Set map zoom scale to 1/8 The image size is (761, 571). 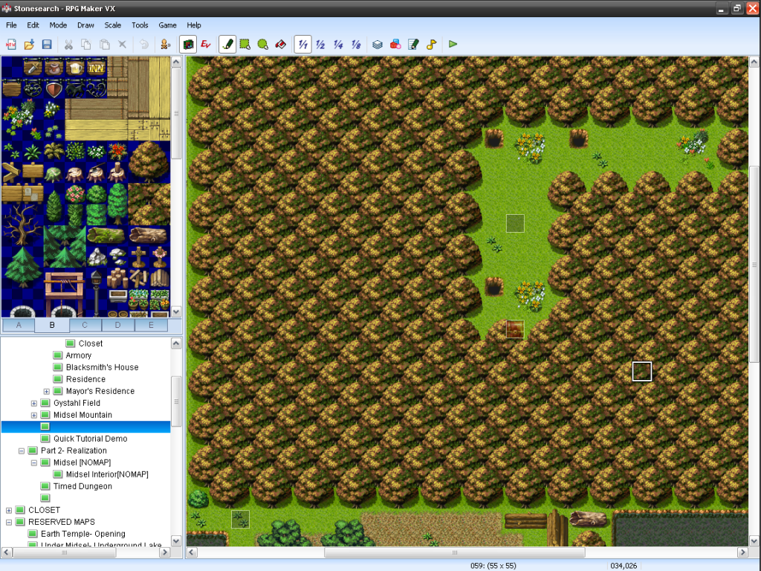[356, 45]
